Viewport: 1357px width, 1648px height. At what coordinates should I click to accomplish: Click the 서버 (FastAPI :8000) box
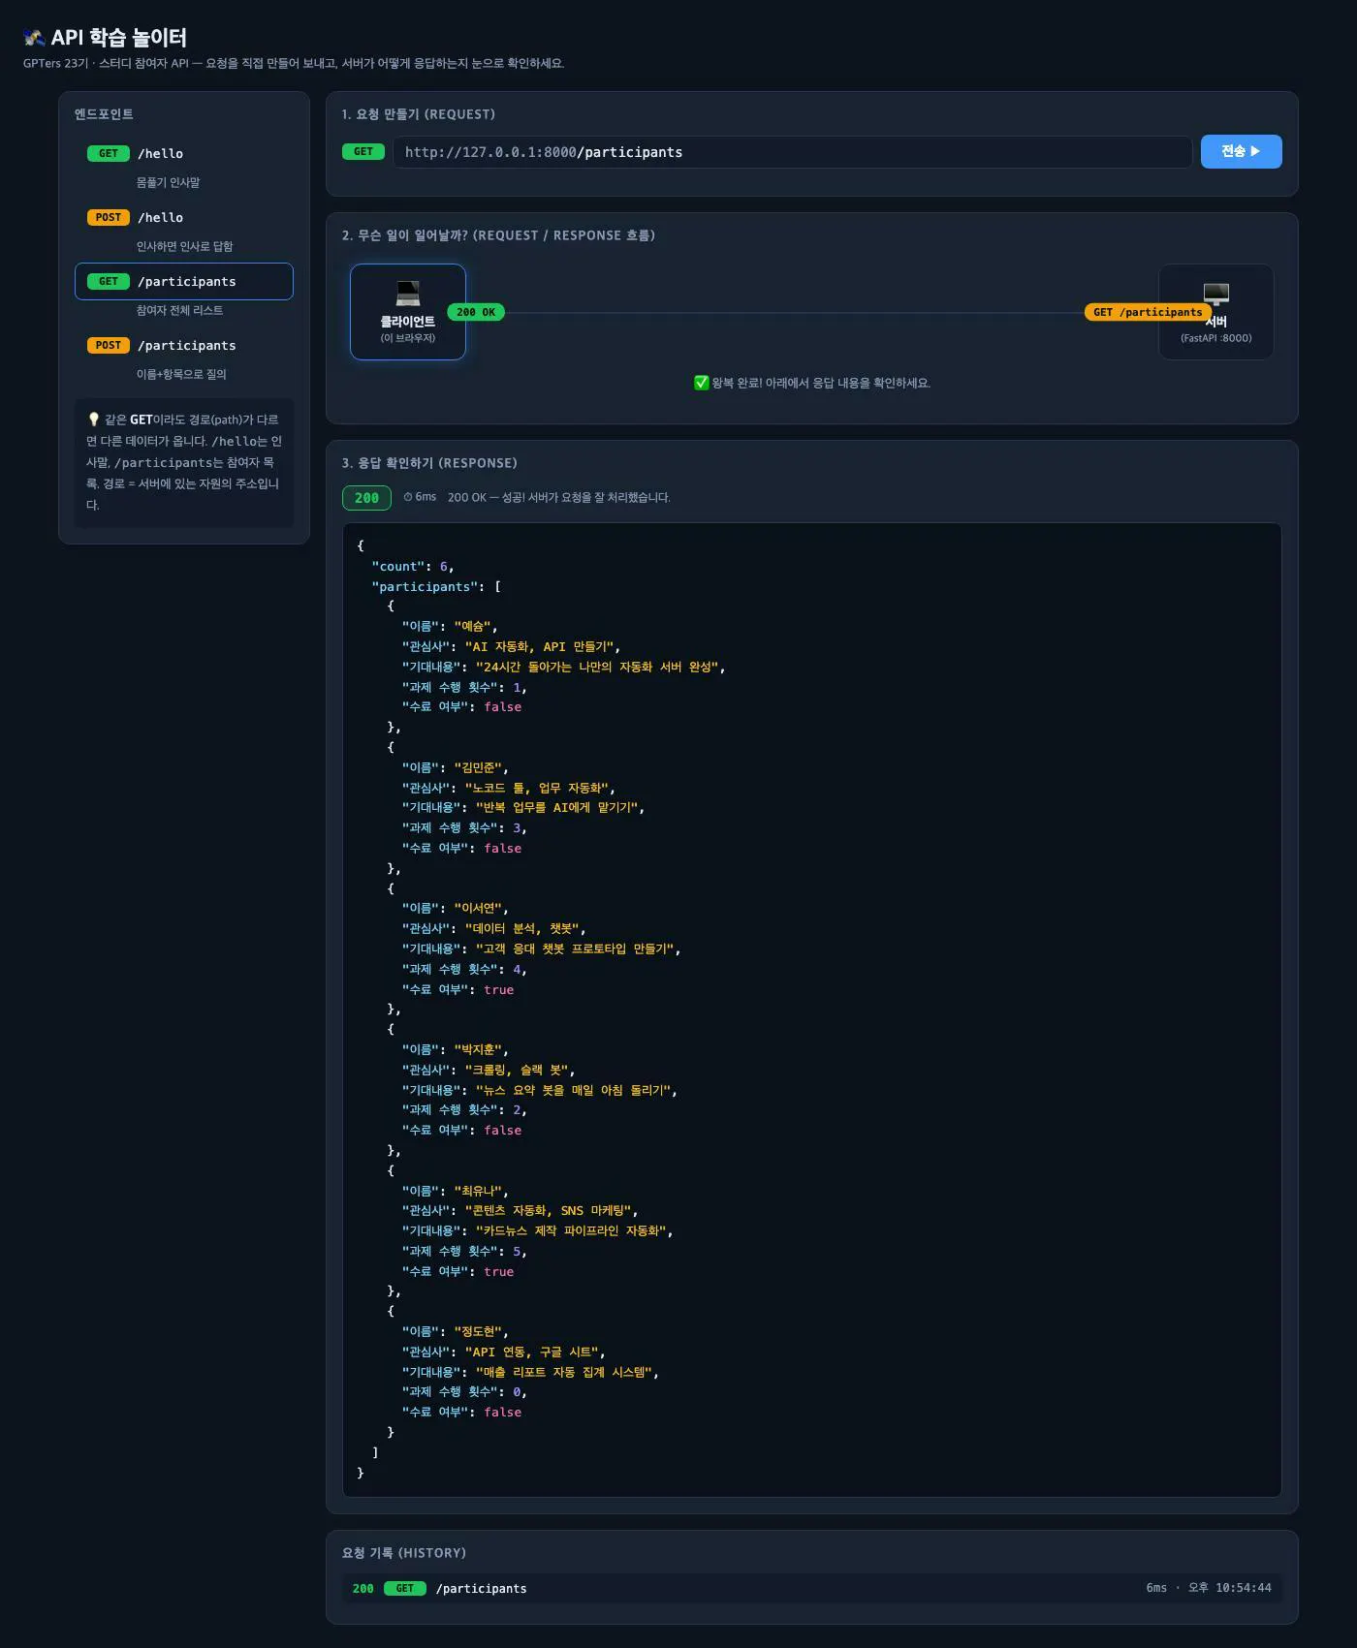1215,312
